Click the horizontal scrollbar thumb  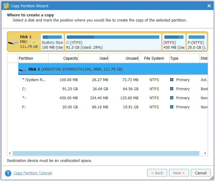(106, 153)
